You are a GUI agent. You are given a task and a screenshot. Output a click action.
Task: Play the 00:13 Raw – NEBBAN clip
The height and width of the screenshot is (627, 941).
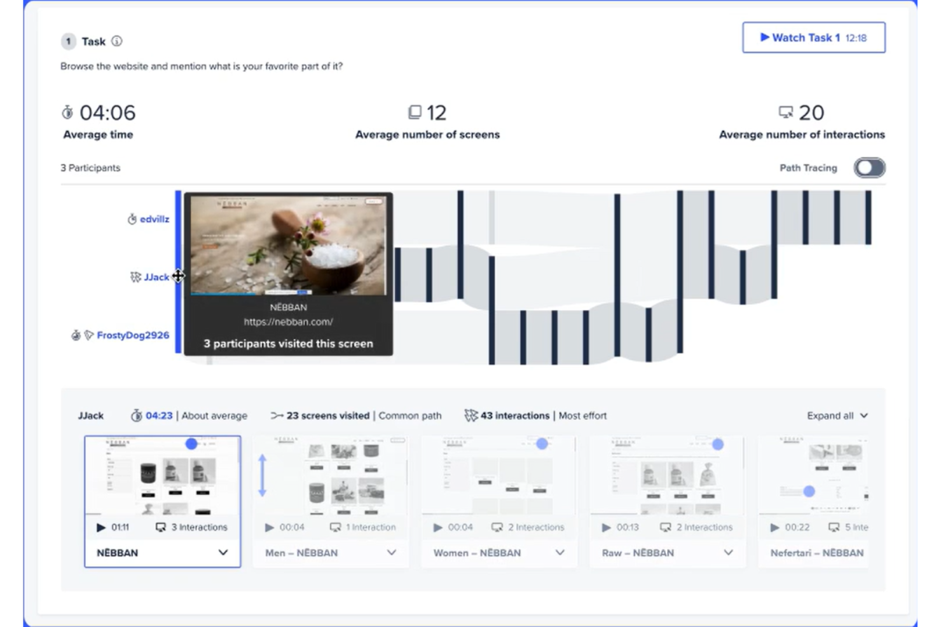click(606, 527)
